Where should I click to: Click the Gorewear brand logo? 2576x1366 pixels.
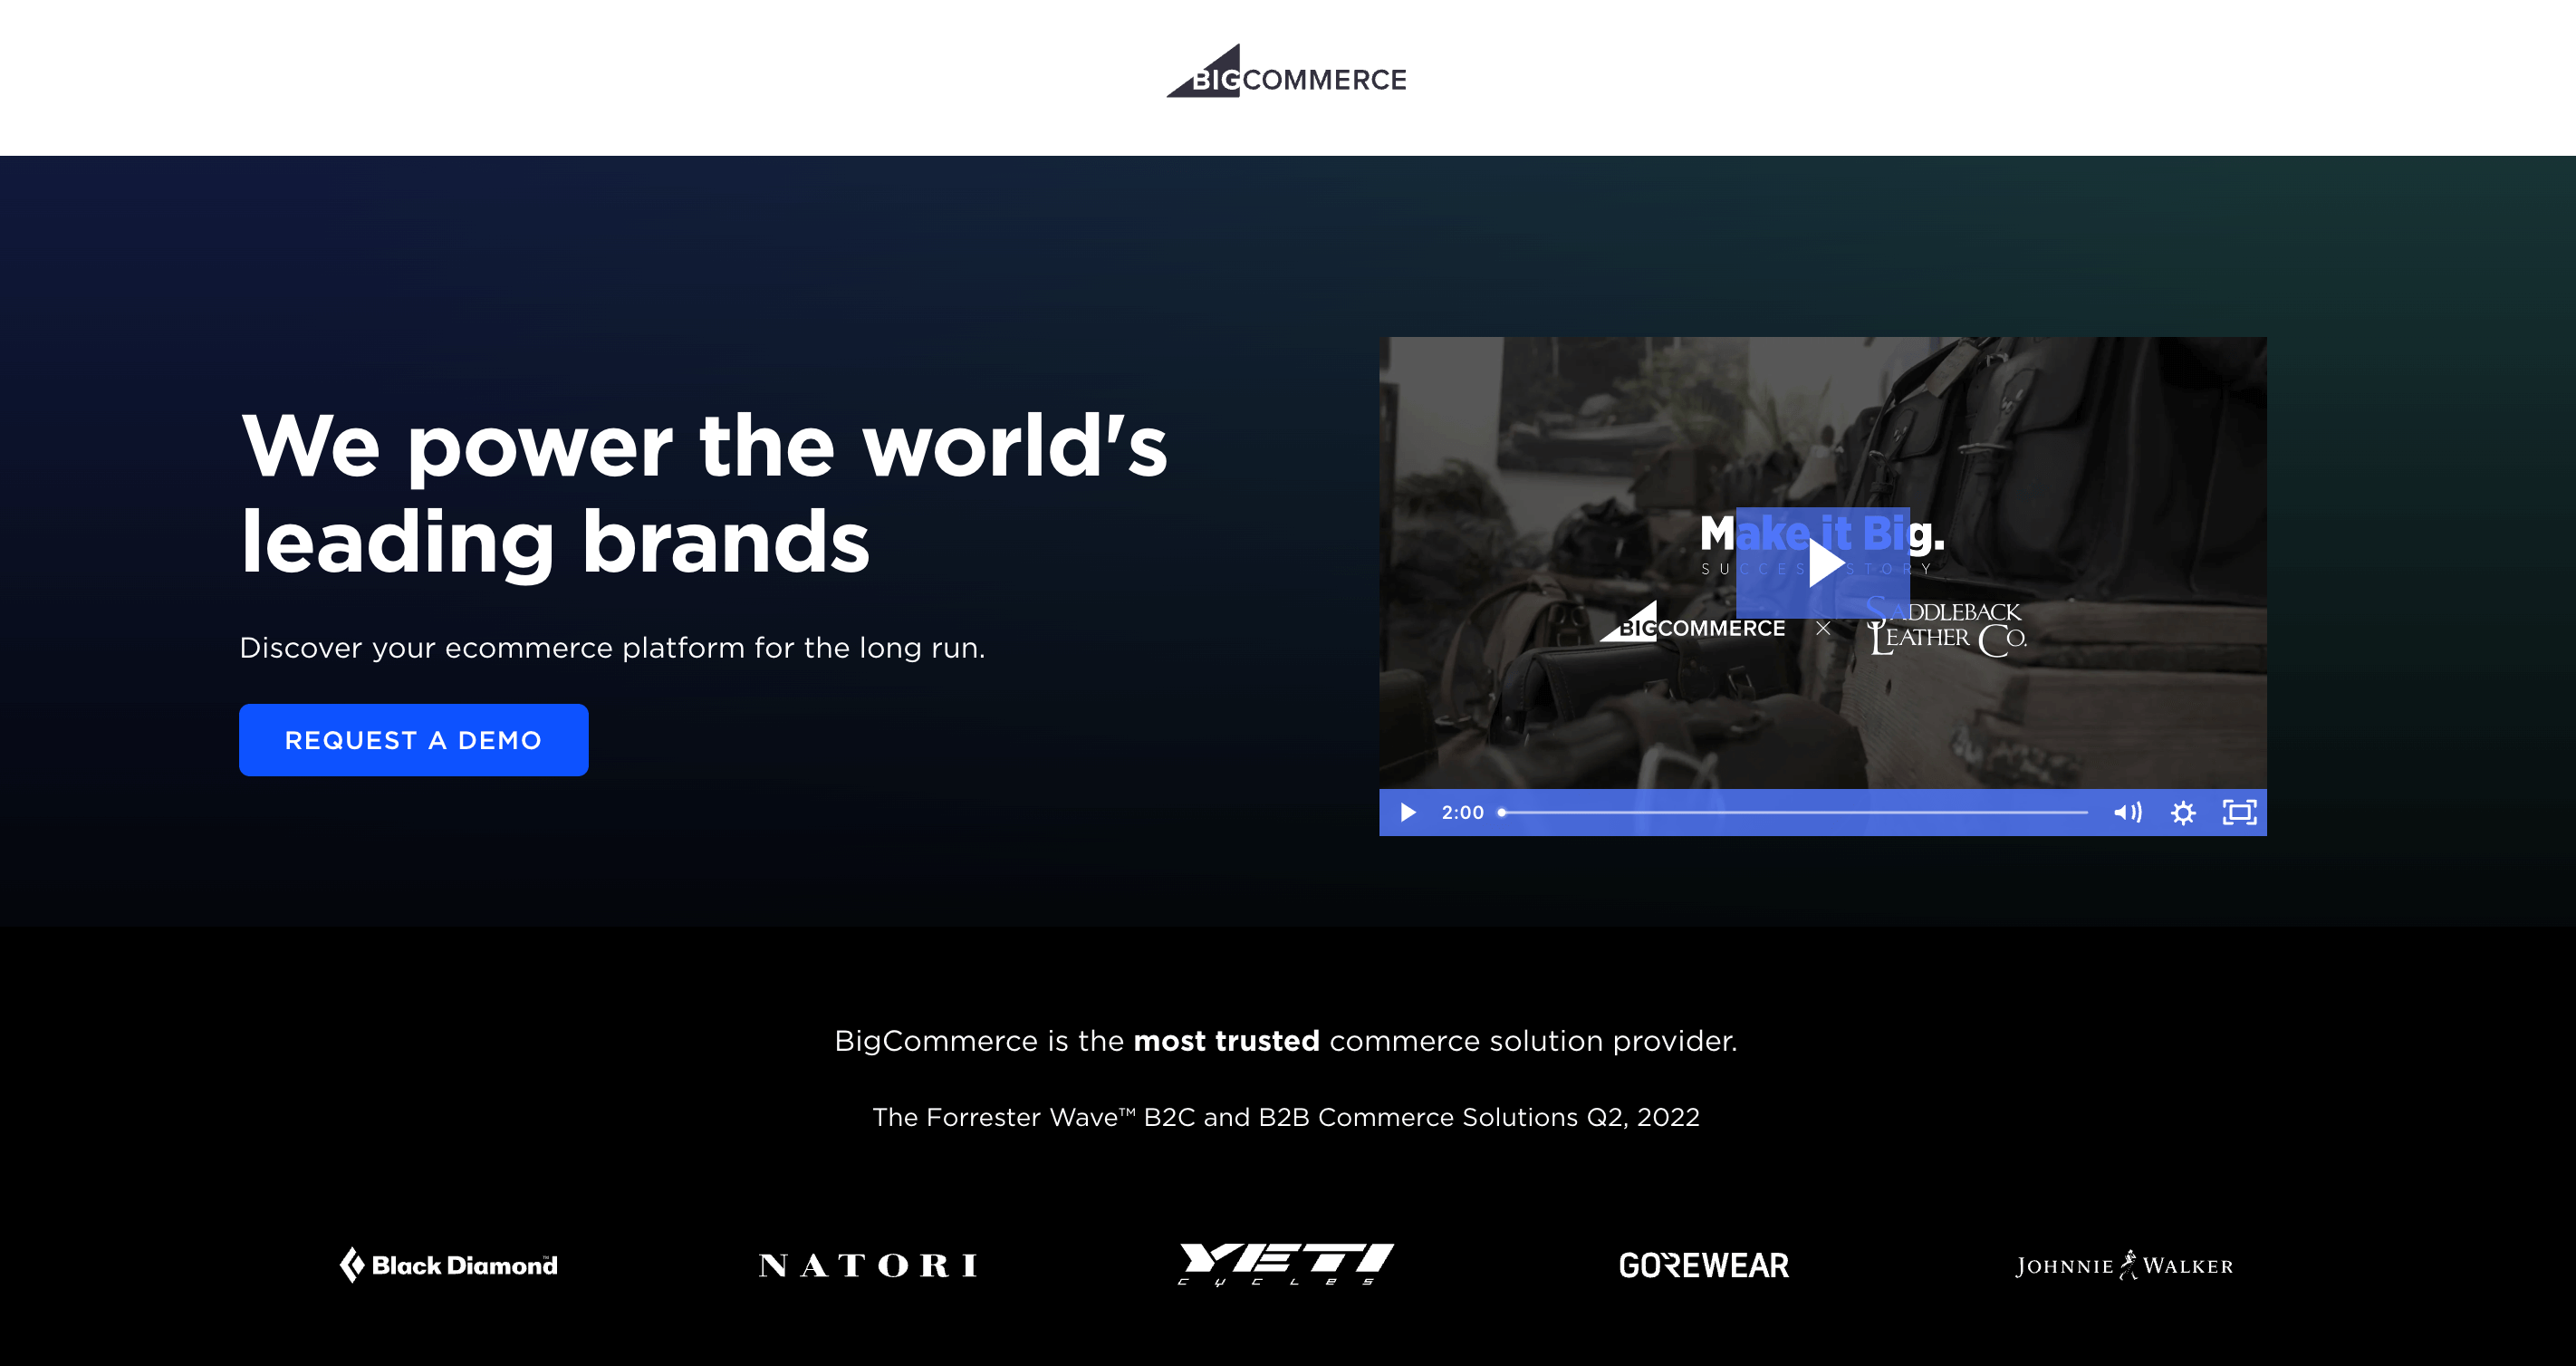coord(1704,1266)
